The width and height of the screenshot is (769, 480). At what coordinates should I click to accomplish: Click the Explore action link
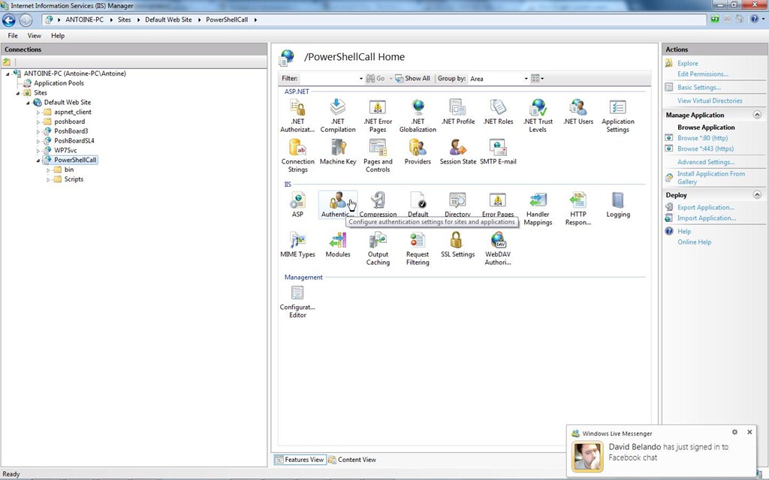coord(688,63)
